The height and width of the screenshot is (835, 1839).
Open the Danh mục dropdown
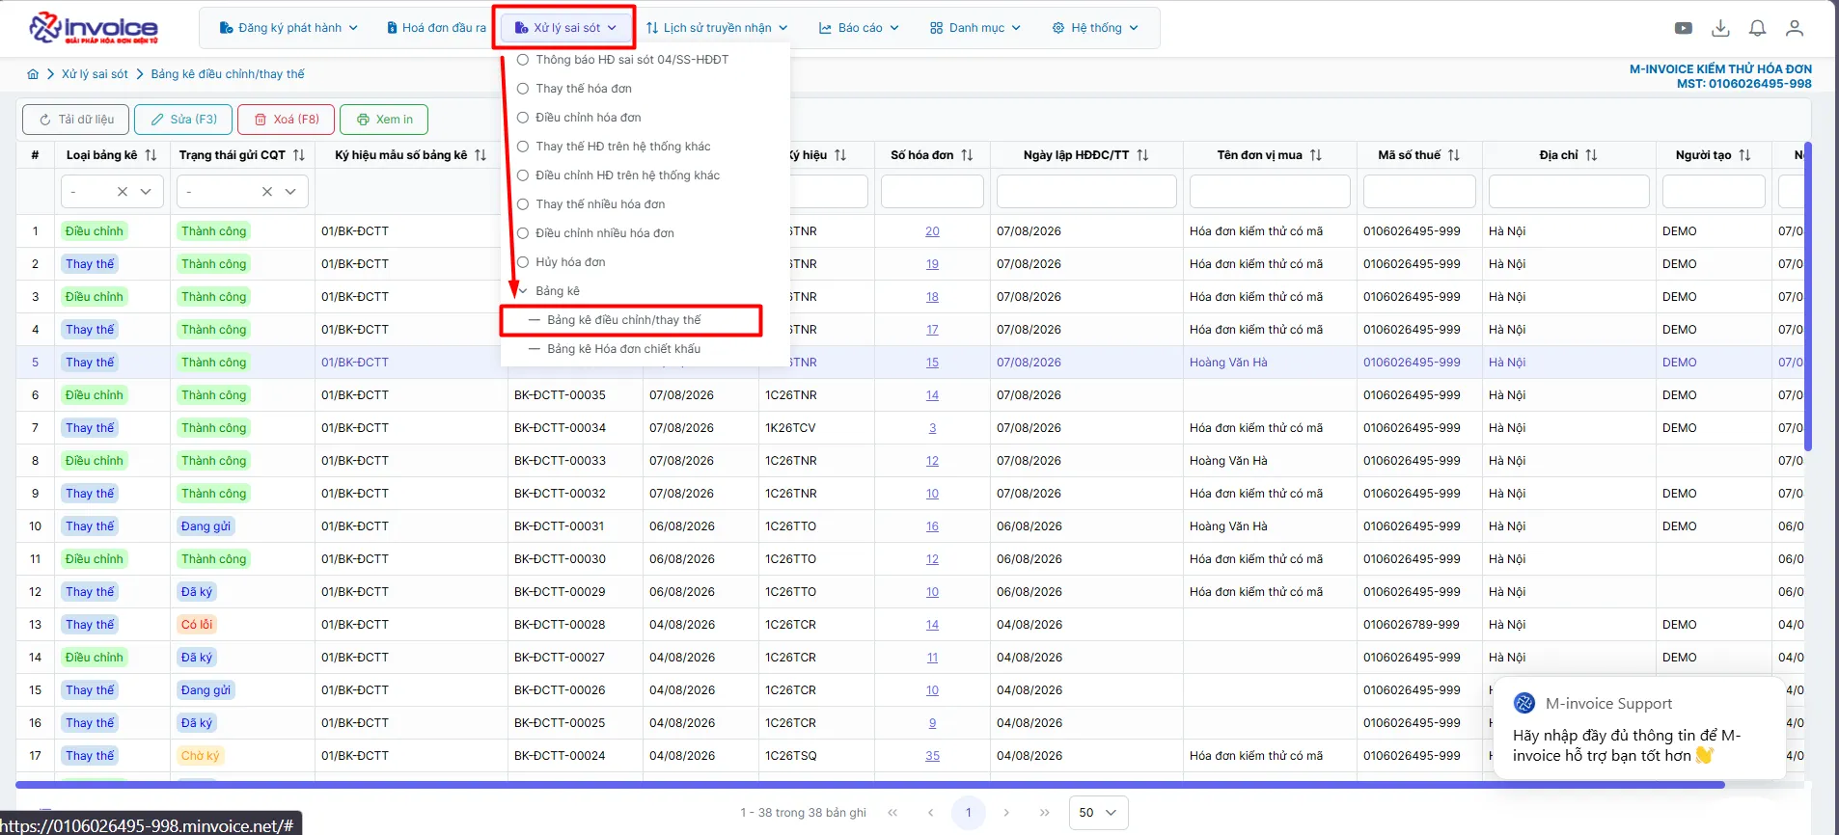click(975, 28)
